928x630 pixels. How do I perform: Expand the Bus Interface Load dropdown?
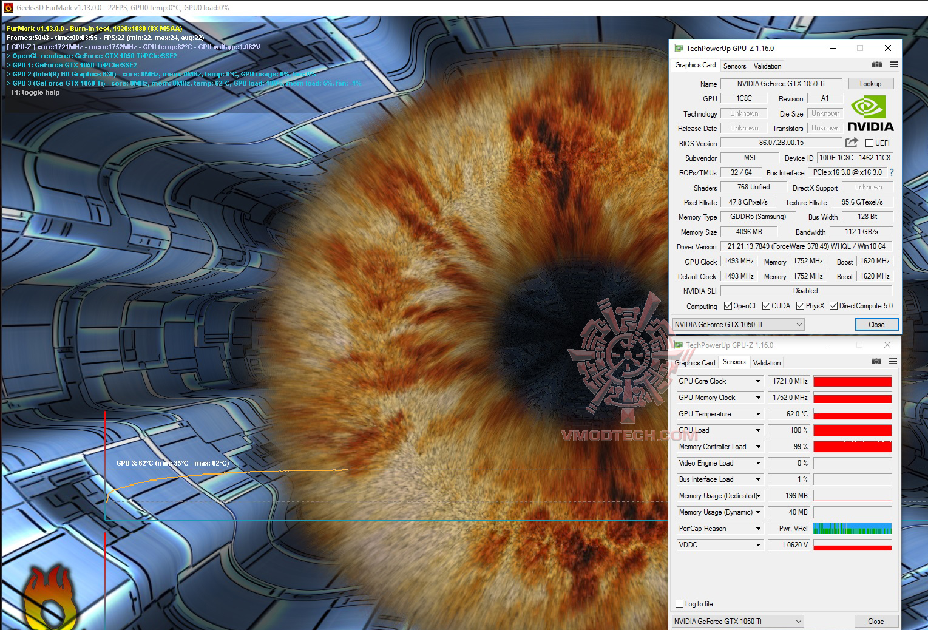(x=758, y=479)
